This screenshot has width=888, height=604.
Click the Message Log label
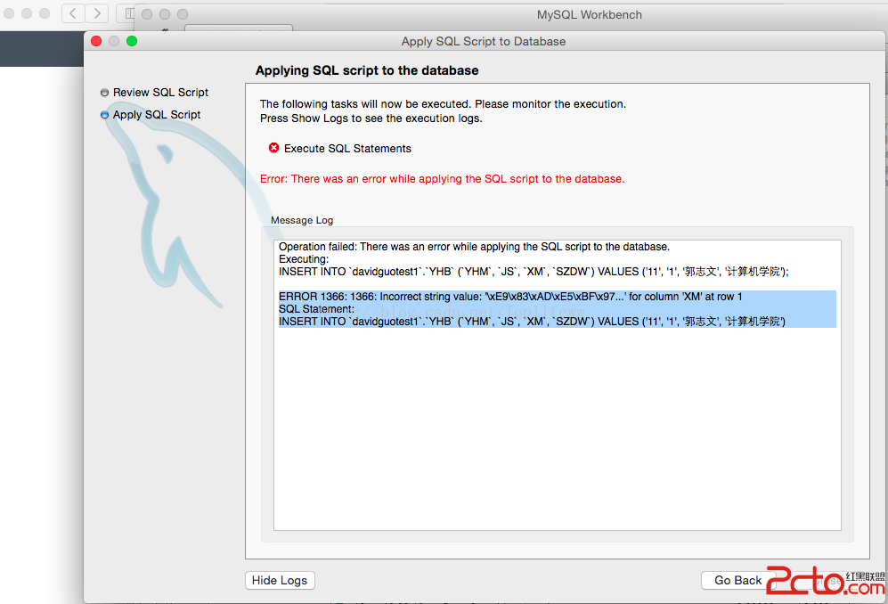click(x=302, y=220)
